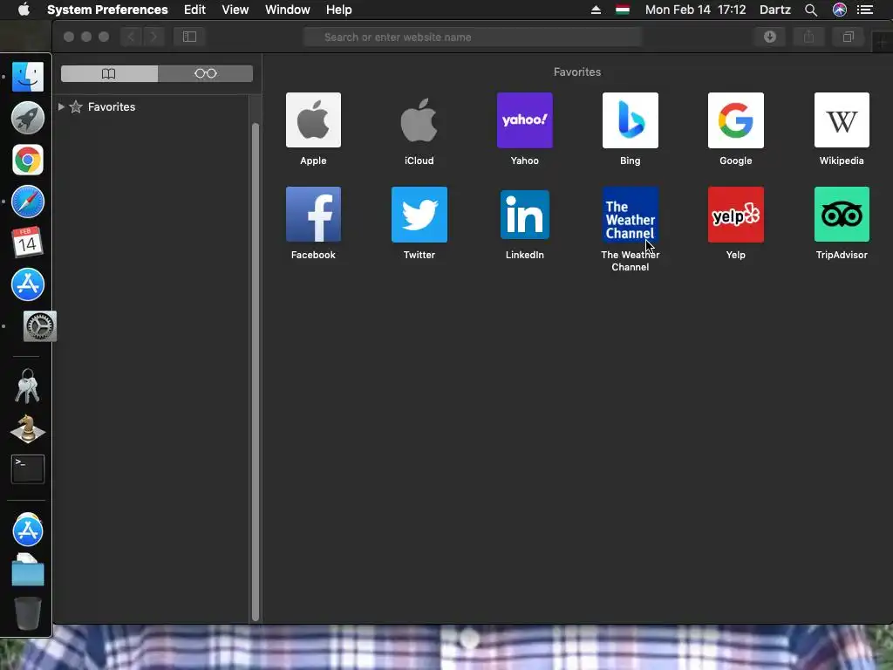Screen dimensions: 893x670
Task: Go forward with the toolbar forward arrow
Action: click(153, 37)
